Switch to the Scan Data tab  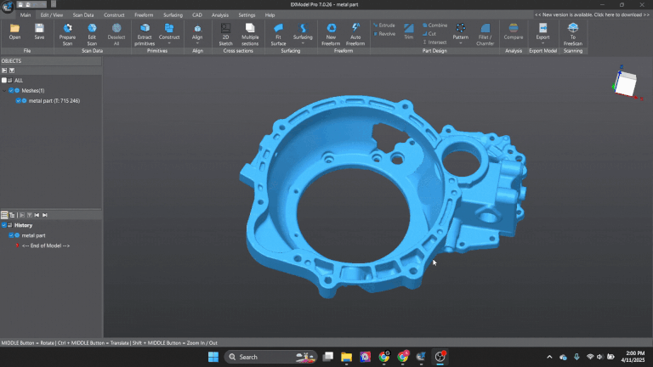tap(83, 14)
